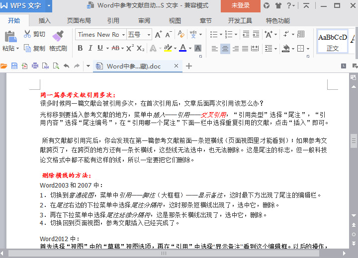The height and width of the screenshot is (258, 358).
Task: Click the vertical scrollbar thumb
Action: [x=354, y=141]
